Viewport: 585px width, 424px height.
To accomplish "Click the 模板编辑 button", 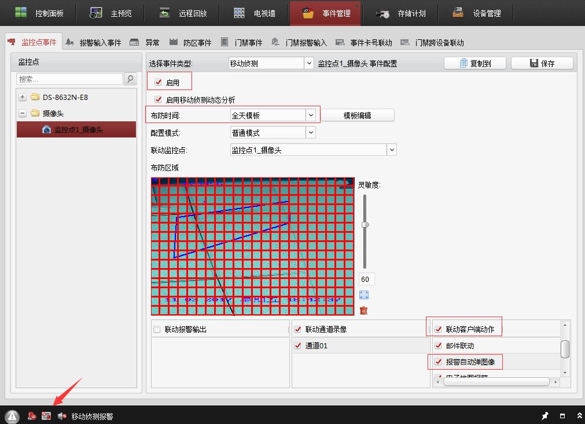I will (x=357, y=116).
